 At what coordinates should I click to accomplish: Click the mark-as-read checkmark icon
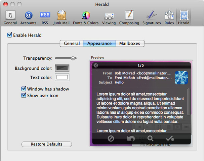(x=170, y=139)
